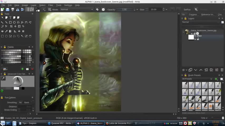Collapse the Joana_bookcover_lowres.jpg layer tree

[x=183, y=32]
